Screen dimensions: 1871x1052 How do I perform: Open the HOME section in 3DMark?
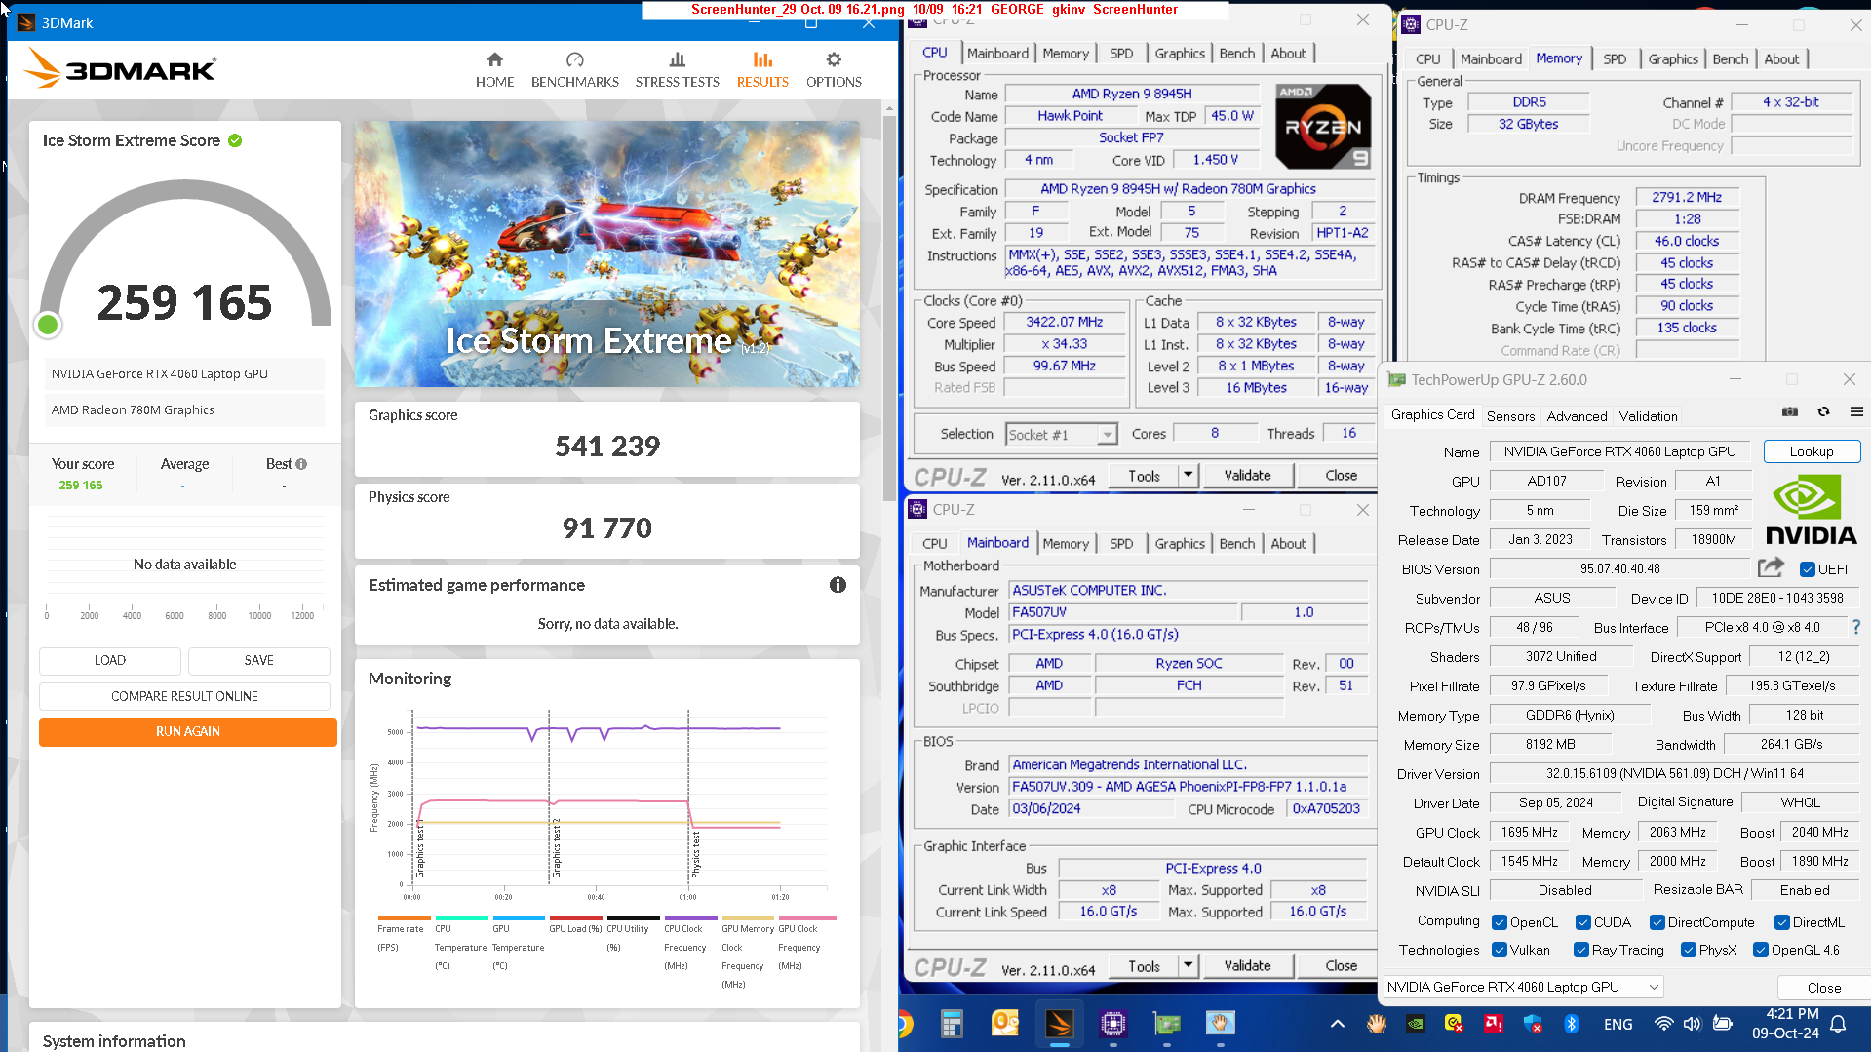(494, 70)
